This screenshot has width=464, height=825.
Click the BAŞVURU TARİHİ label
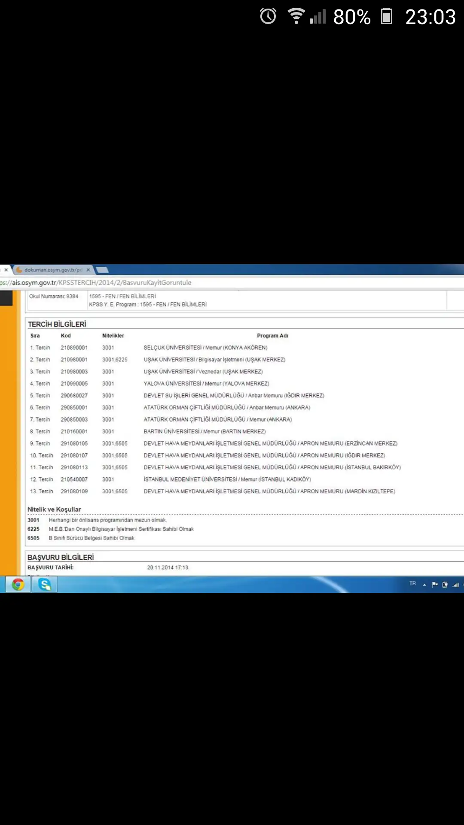(x=50, y=568)
